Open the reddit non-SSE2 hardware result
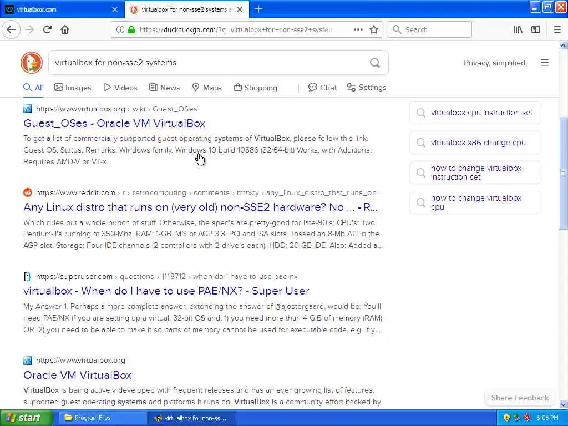 tap(200, 207)
